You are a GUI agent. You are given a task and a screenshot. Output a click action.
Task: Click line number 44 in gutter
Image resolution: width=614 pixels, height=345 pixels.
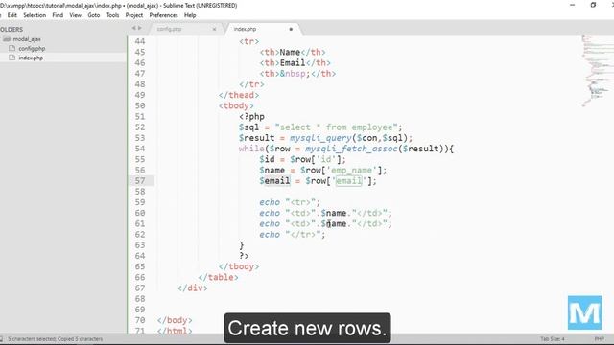click(140, 41)
